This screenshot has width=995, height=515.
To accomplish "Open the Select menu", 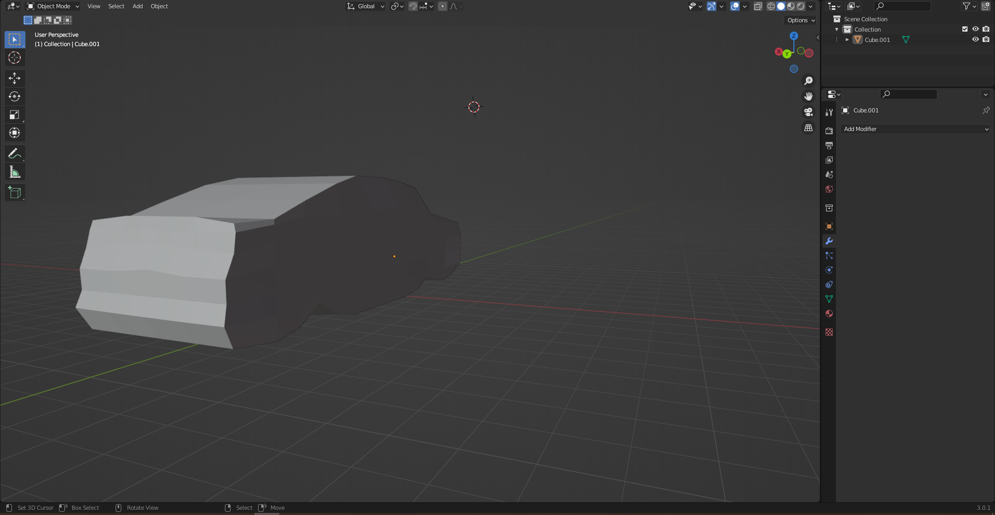I will pyautogui.click(x=116, y=6).
